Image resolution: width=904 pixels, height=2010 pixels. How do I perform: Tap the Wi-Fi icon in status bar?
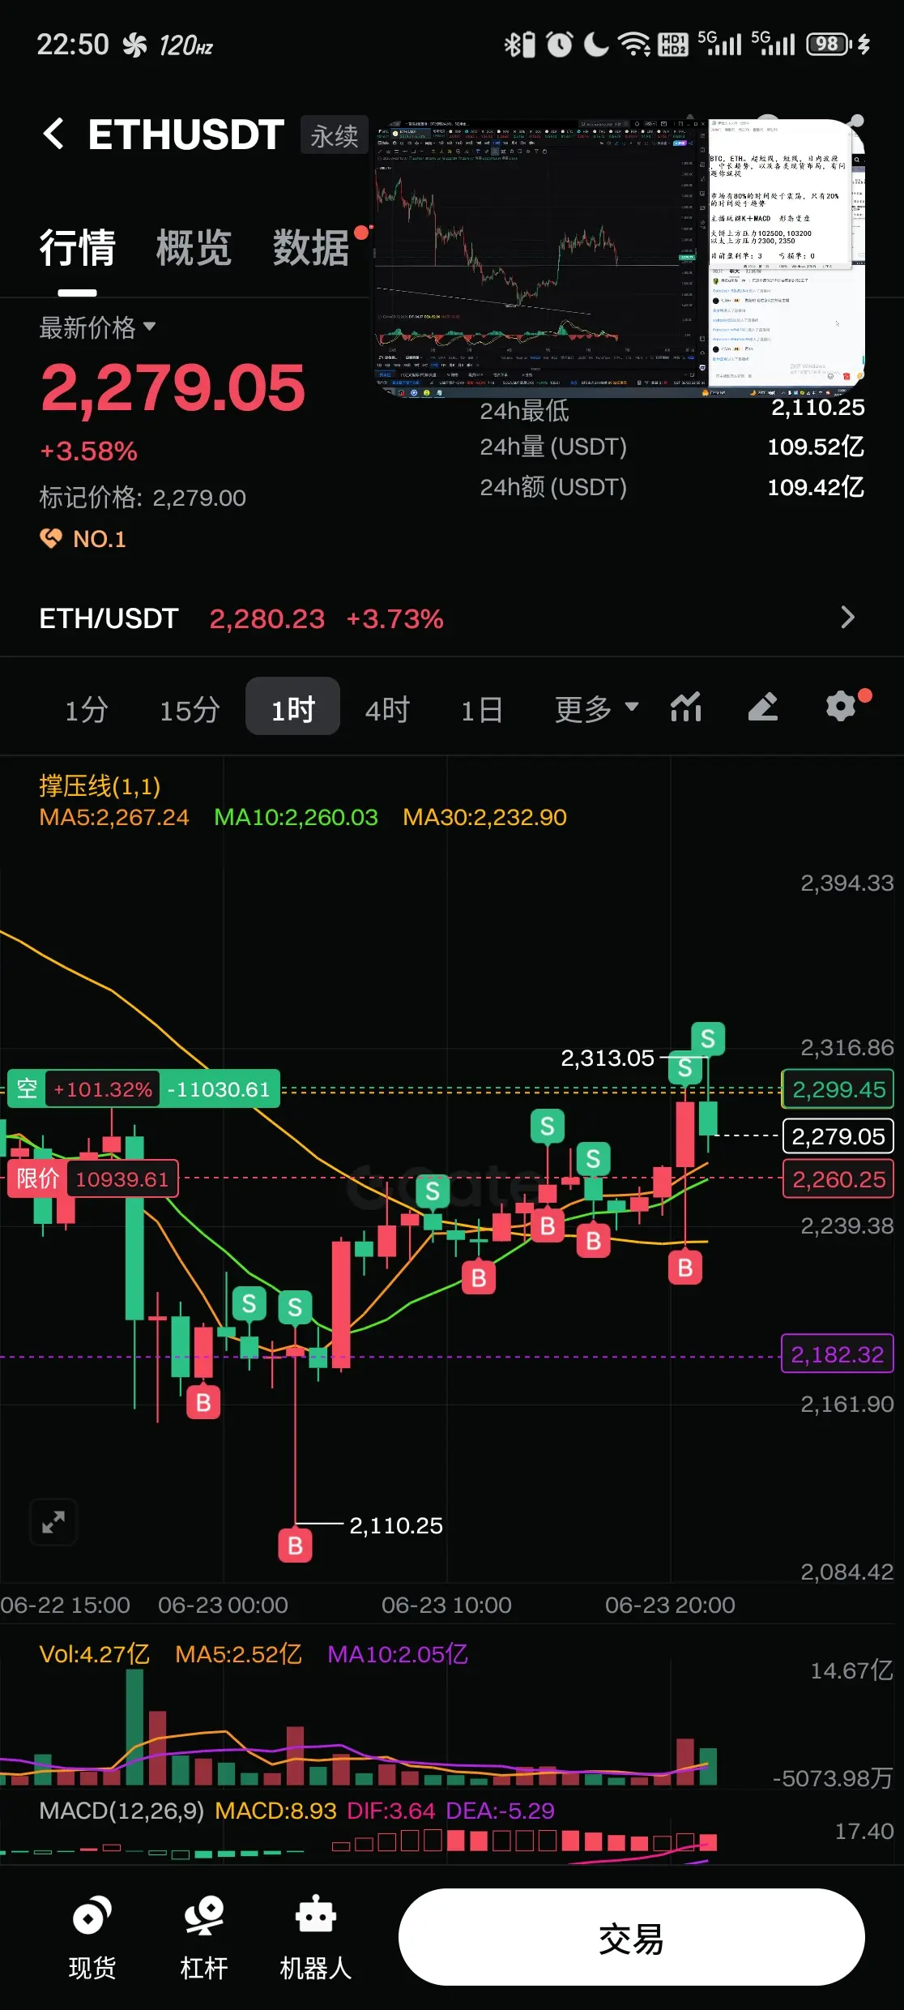[634, 44]
